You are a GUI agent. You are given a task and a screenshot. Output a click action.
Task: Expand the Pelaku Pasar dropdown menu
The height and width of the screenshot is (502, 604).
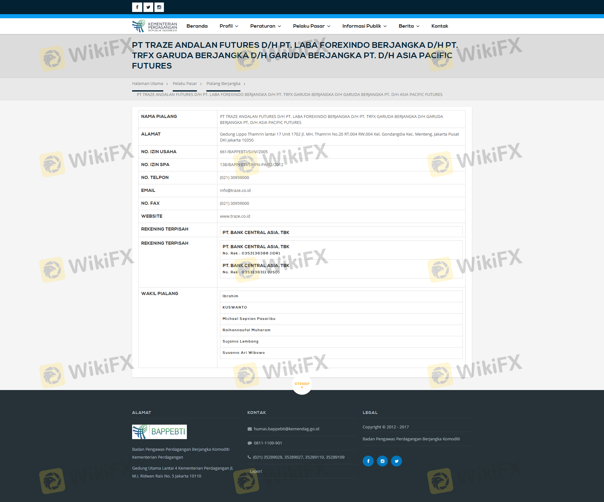click(x=311, y=26)
